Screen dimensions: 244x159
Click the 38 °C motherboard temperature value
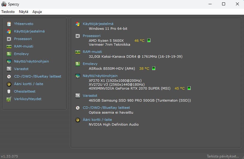point(144,69)
